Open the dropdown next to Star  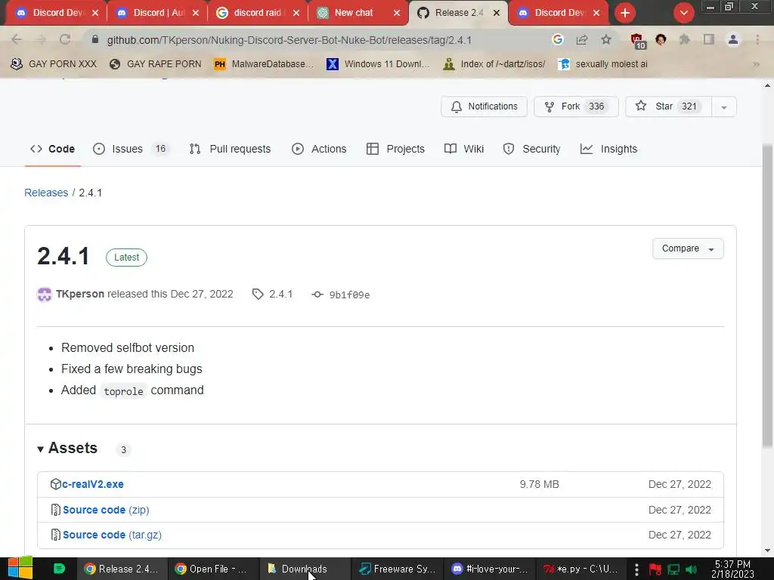[x=724, y=107]
